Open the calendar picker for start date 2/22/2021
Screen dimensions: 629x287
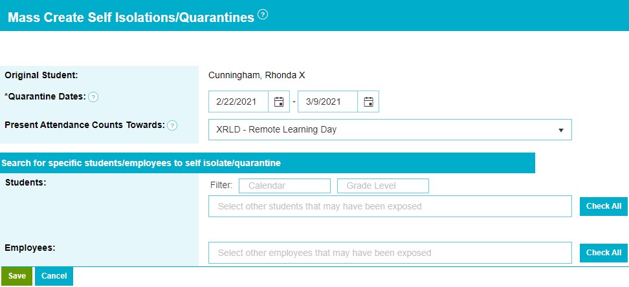pos(279,101)
